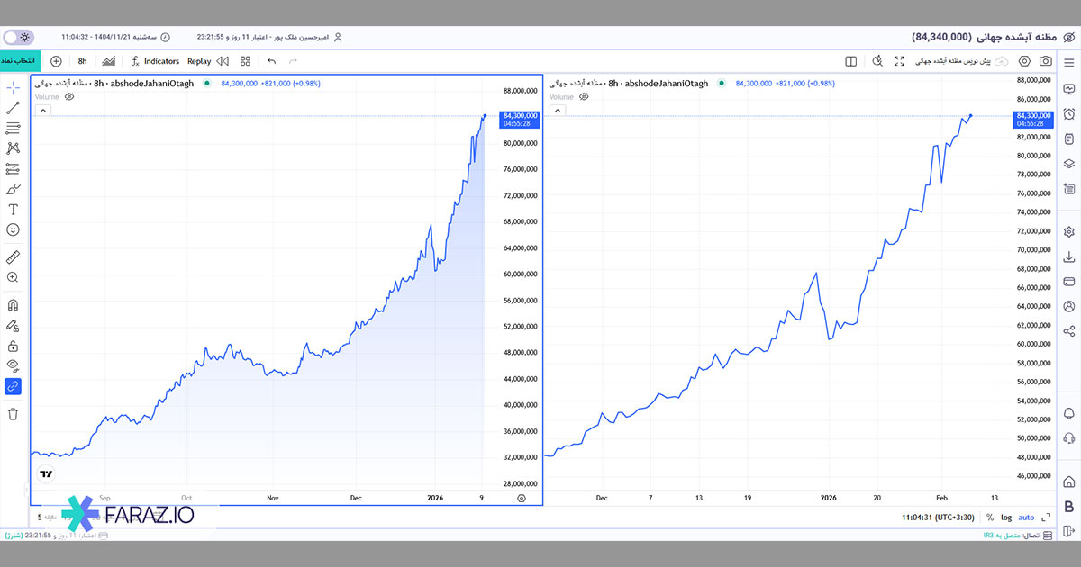Toggle magnet mode in left toolbar
Viewport: 1081px width, 567px height.
point(13,305)
